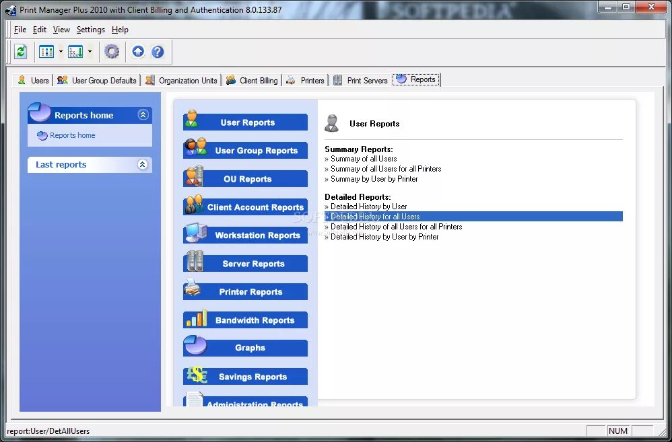Switch to the Printers tab

coord(306,80)
